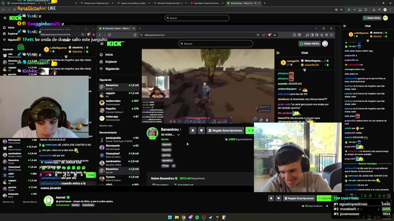Switch to Fantasy Armor tab
Viewport: 394px width, 221px height.
pyautogui.click(x=96, y=3)
